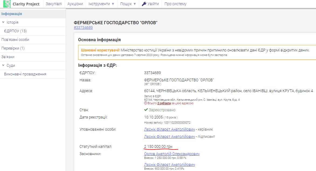This screenshot has width=316, height=171.
Task: Open the 2 суб'єкти address link
Action: point(164,103)
